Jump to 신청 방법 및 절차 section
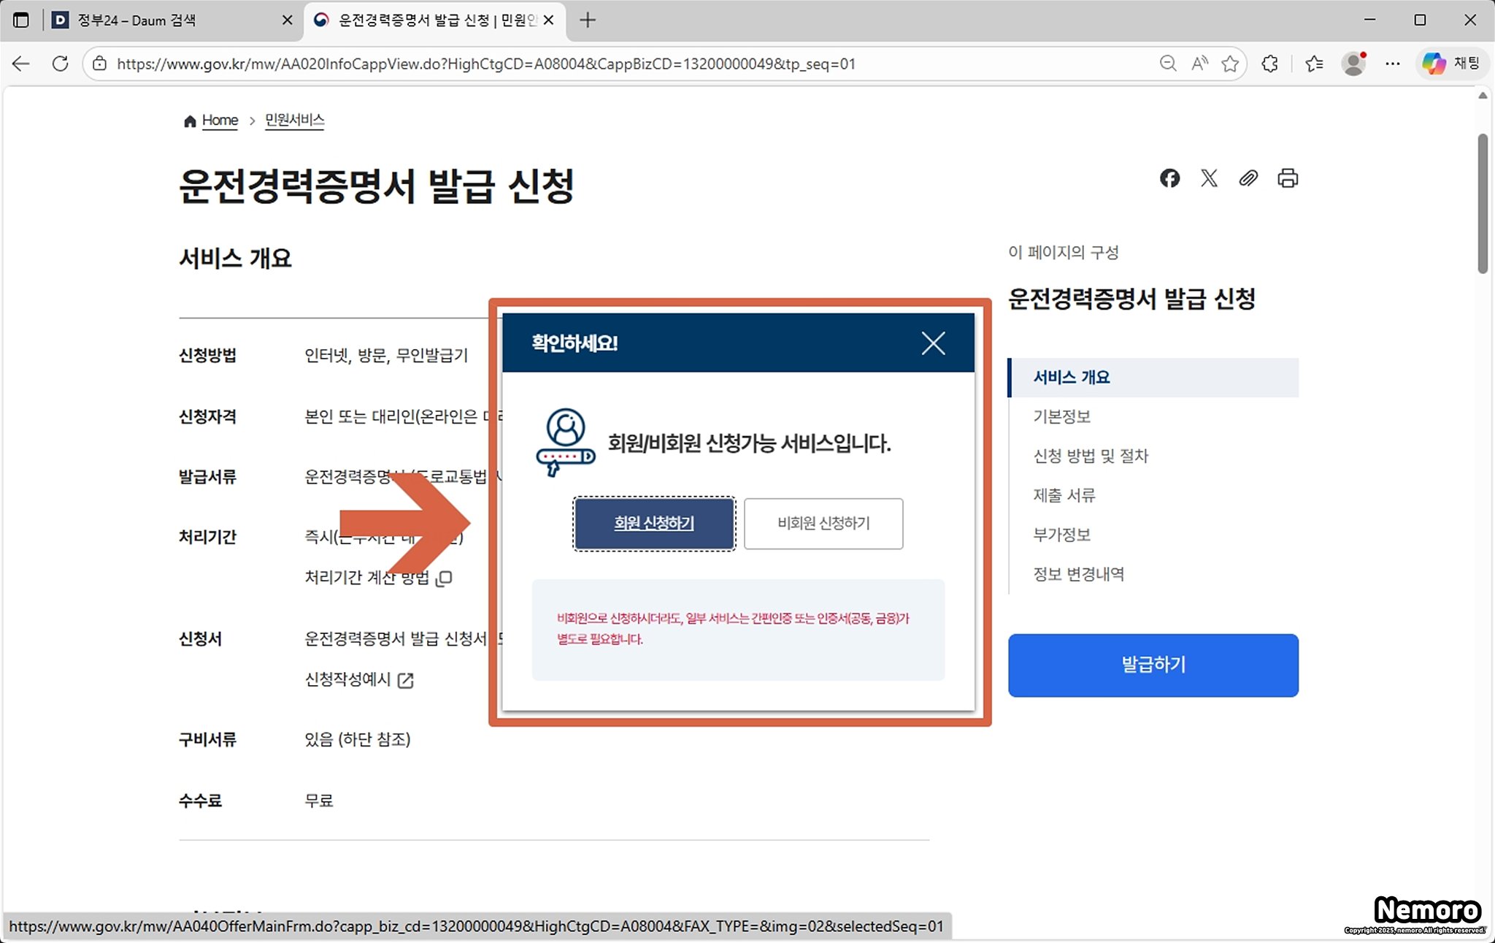 coord(1091,457)
